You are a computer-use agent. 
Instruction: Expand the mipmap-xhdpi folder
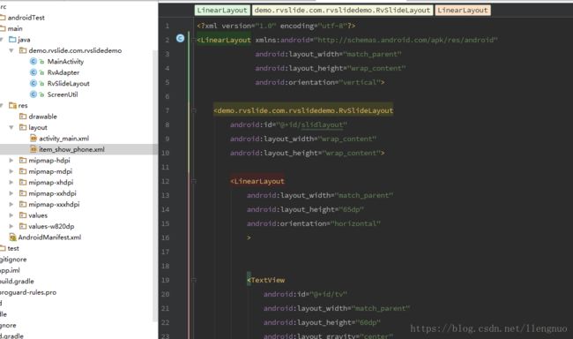click(x=11, y=183)
